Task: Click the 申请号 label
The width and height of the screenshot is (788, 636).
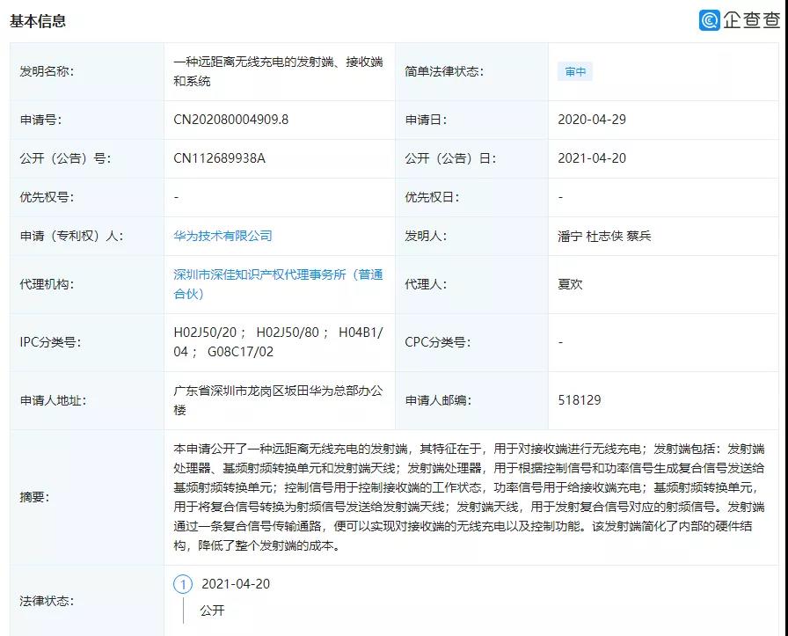Action: [40, 120]
